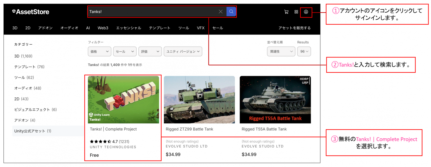This screenshot has width=431, height=167.
Task: Change sort order via 関連性 dropdown
Action: (x=281, y=51)
